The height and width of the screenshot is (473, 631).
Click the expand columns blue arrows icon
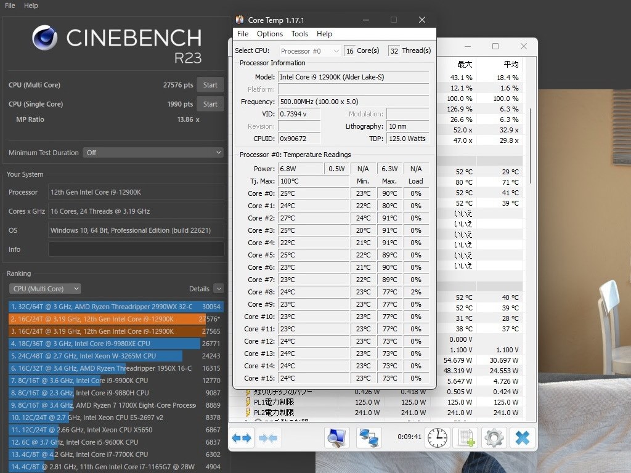coord(241,438)
